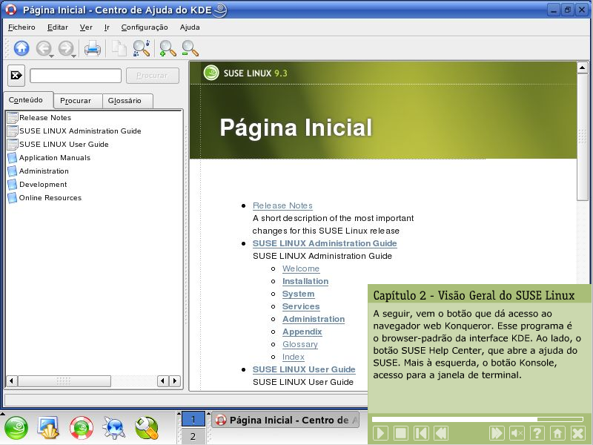593x445 pixels.
Task: Zoom out with the magnifier minus icon
Action: (x=190, y=48)
